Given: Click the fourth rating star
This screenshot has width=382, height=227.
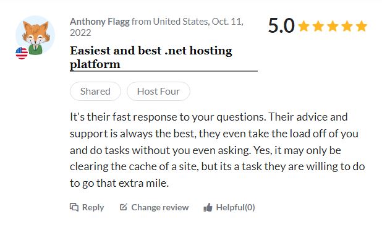Looking at the screenshot, I should tap(347, 26).
